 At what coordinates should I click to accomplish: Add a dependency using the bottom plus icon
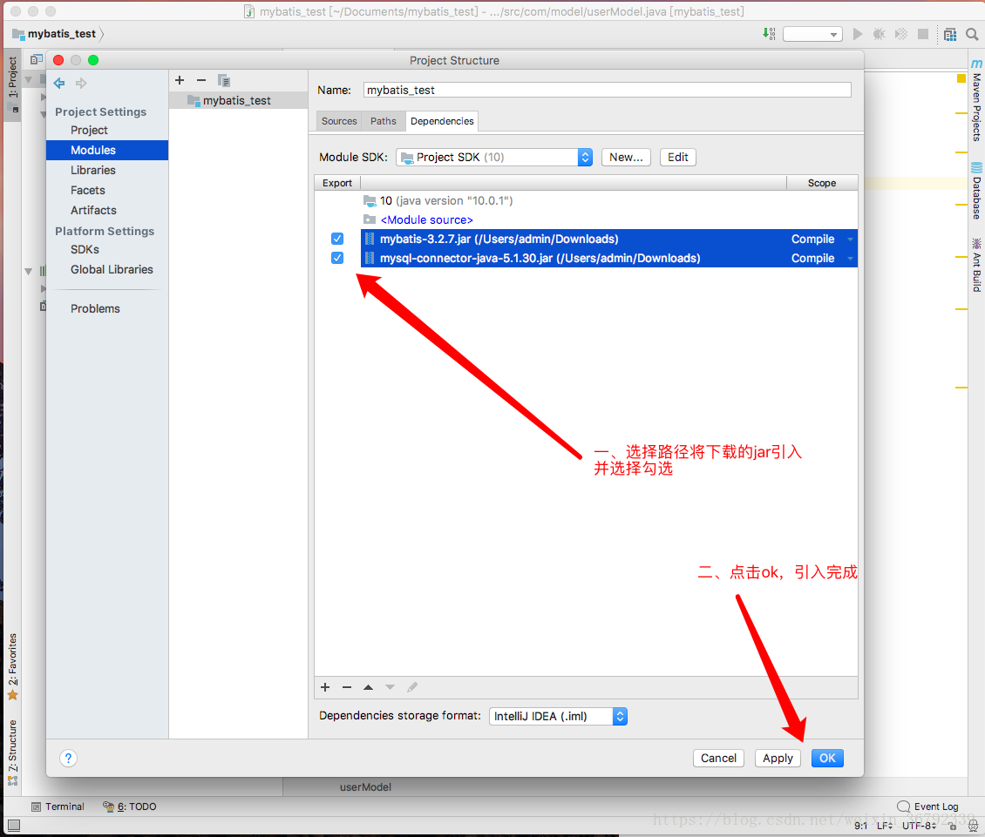325,687
